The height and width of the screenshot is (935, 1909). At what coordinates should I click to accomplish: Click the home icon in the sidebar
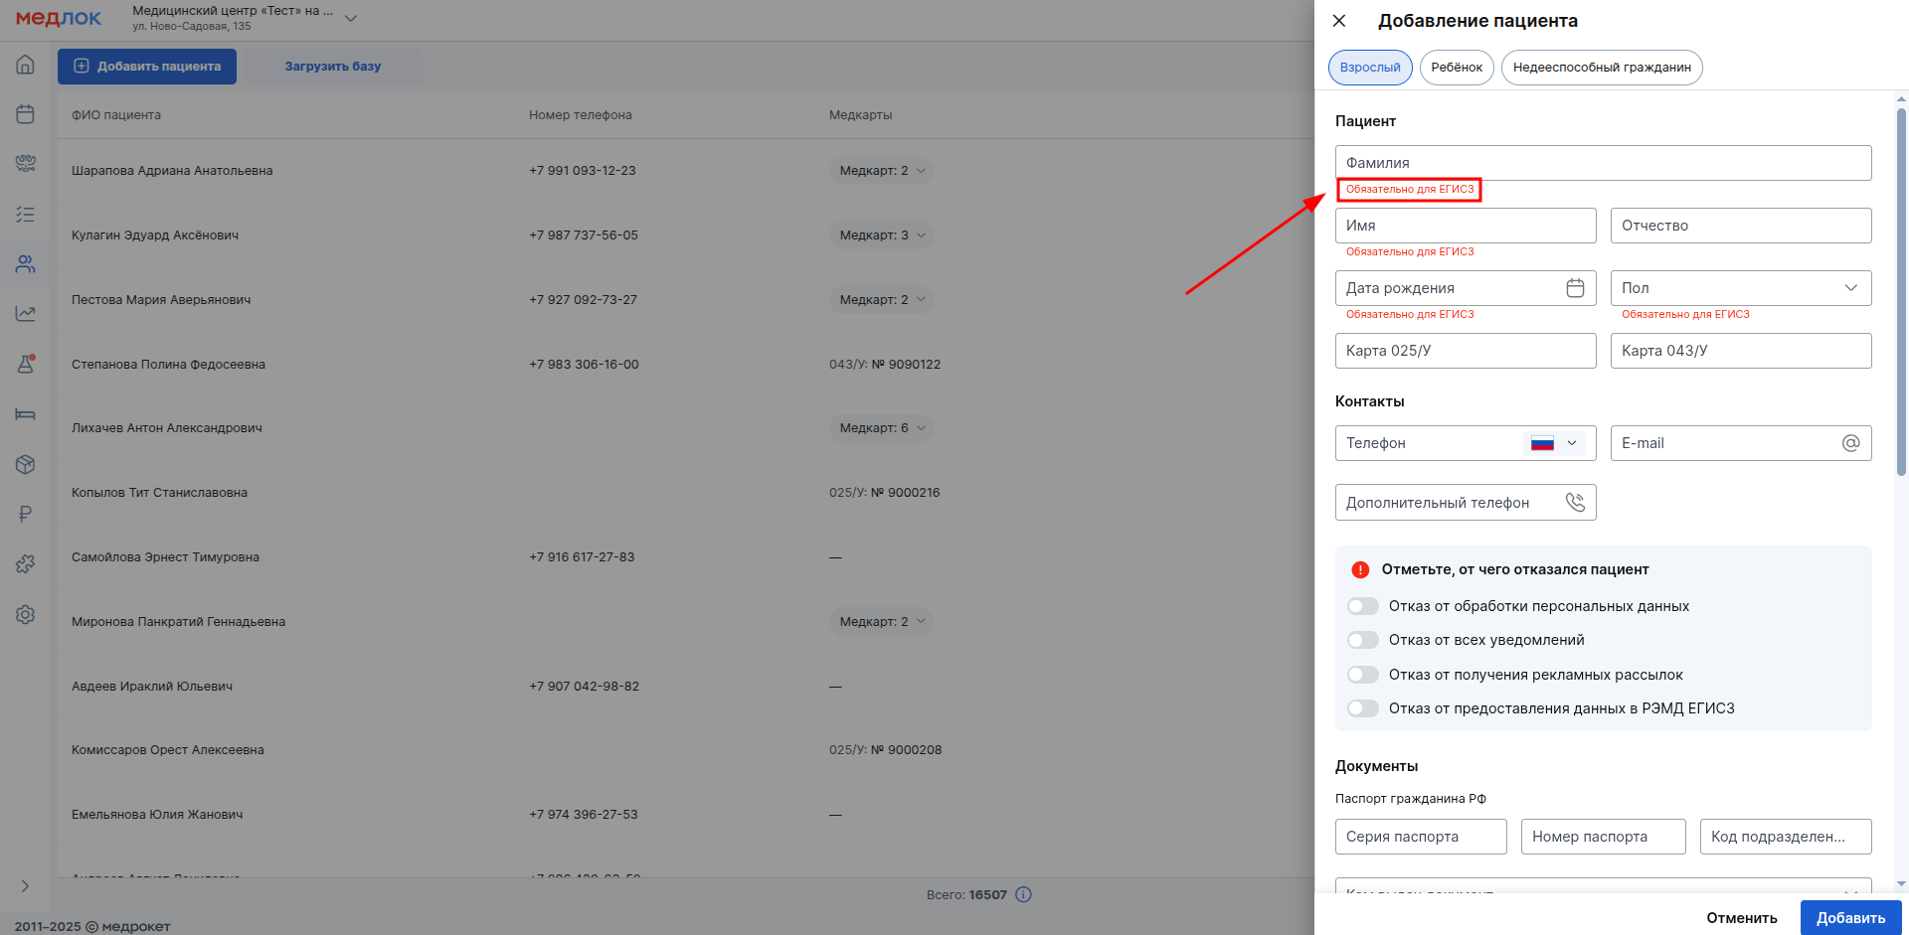click(x=26, y=65)
